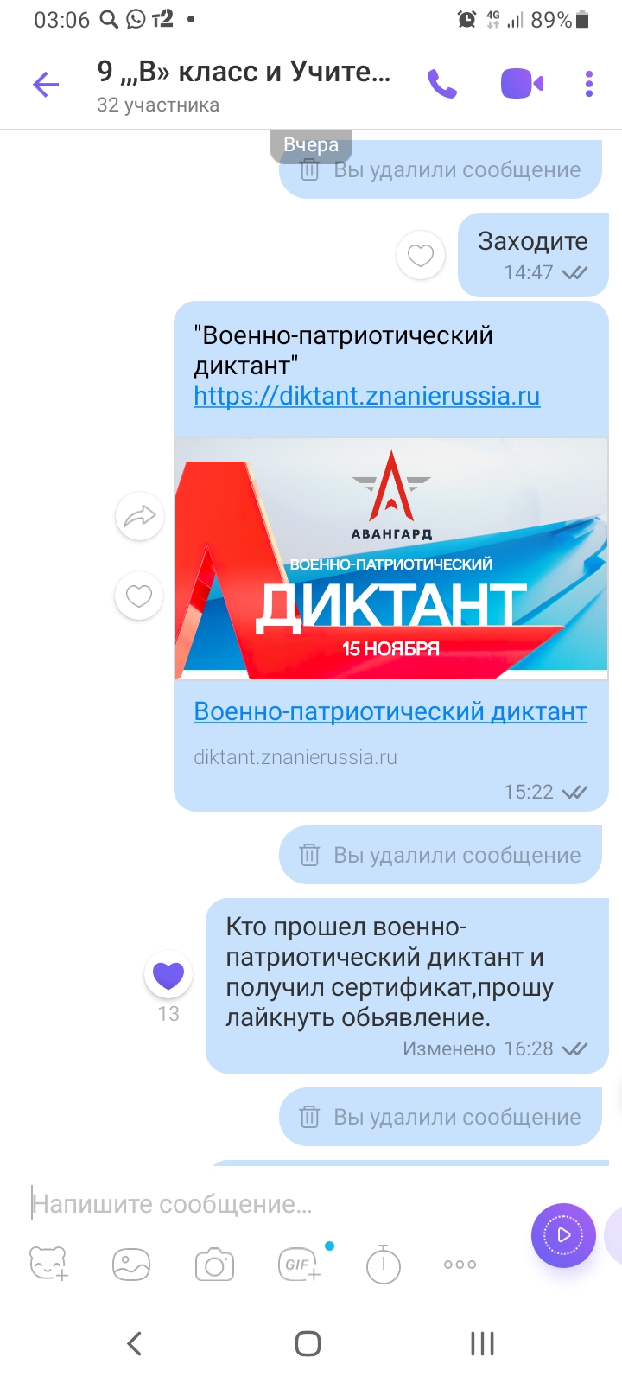
Task: Set disappearing message timer icon
Action: (x=384, y=1264)
